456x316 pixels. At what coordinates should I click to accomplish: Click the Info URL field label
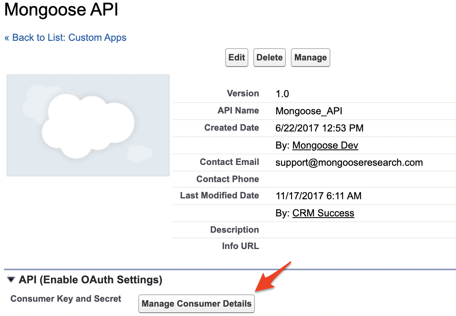pos(240,246)
